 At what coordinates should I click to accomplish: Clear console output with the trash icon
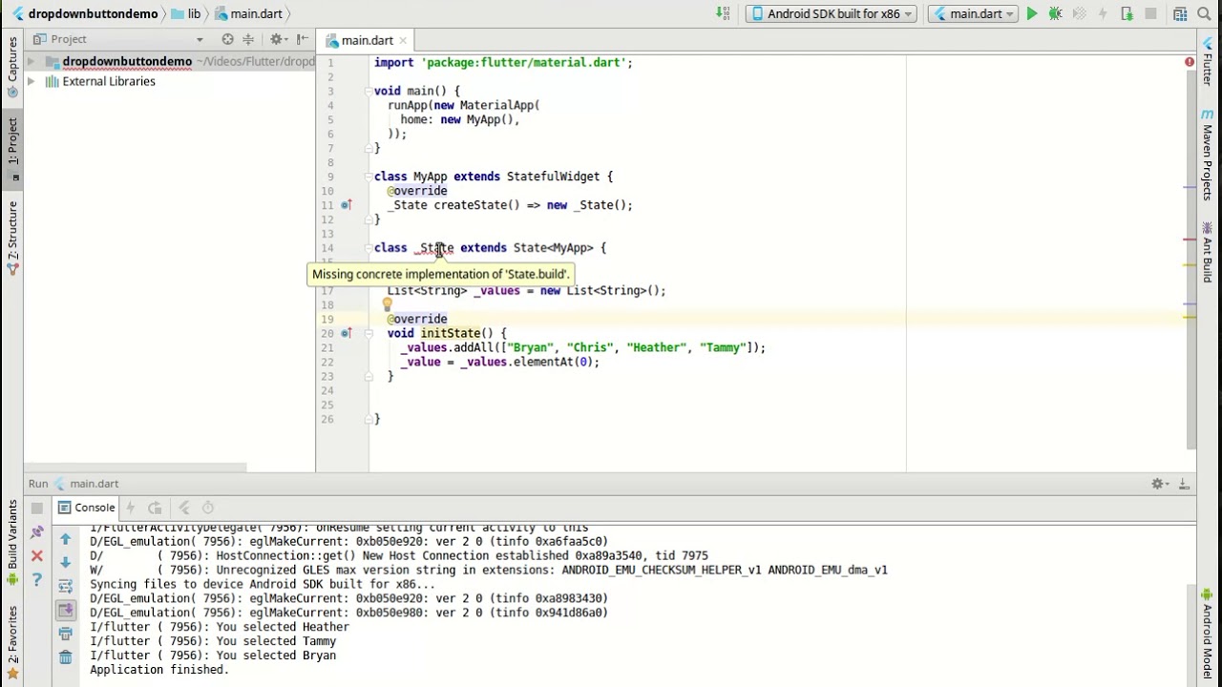click(65, 656)
